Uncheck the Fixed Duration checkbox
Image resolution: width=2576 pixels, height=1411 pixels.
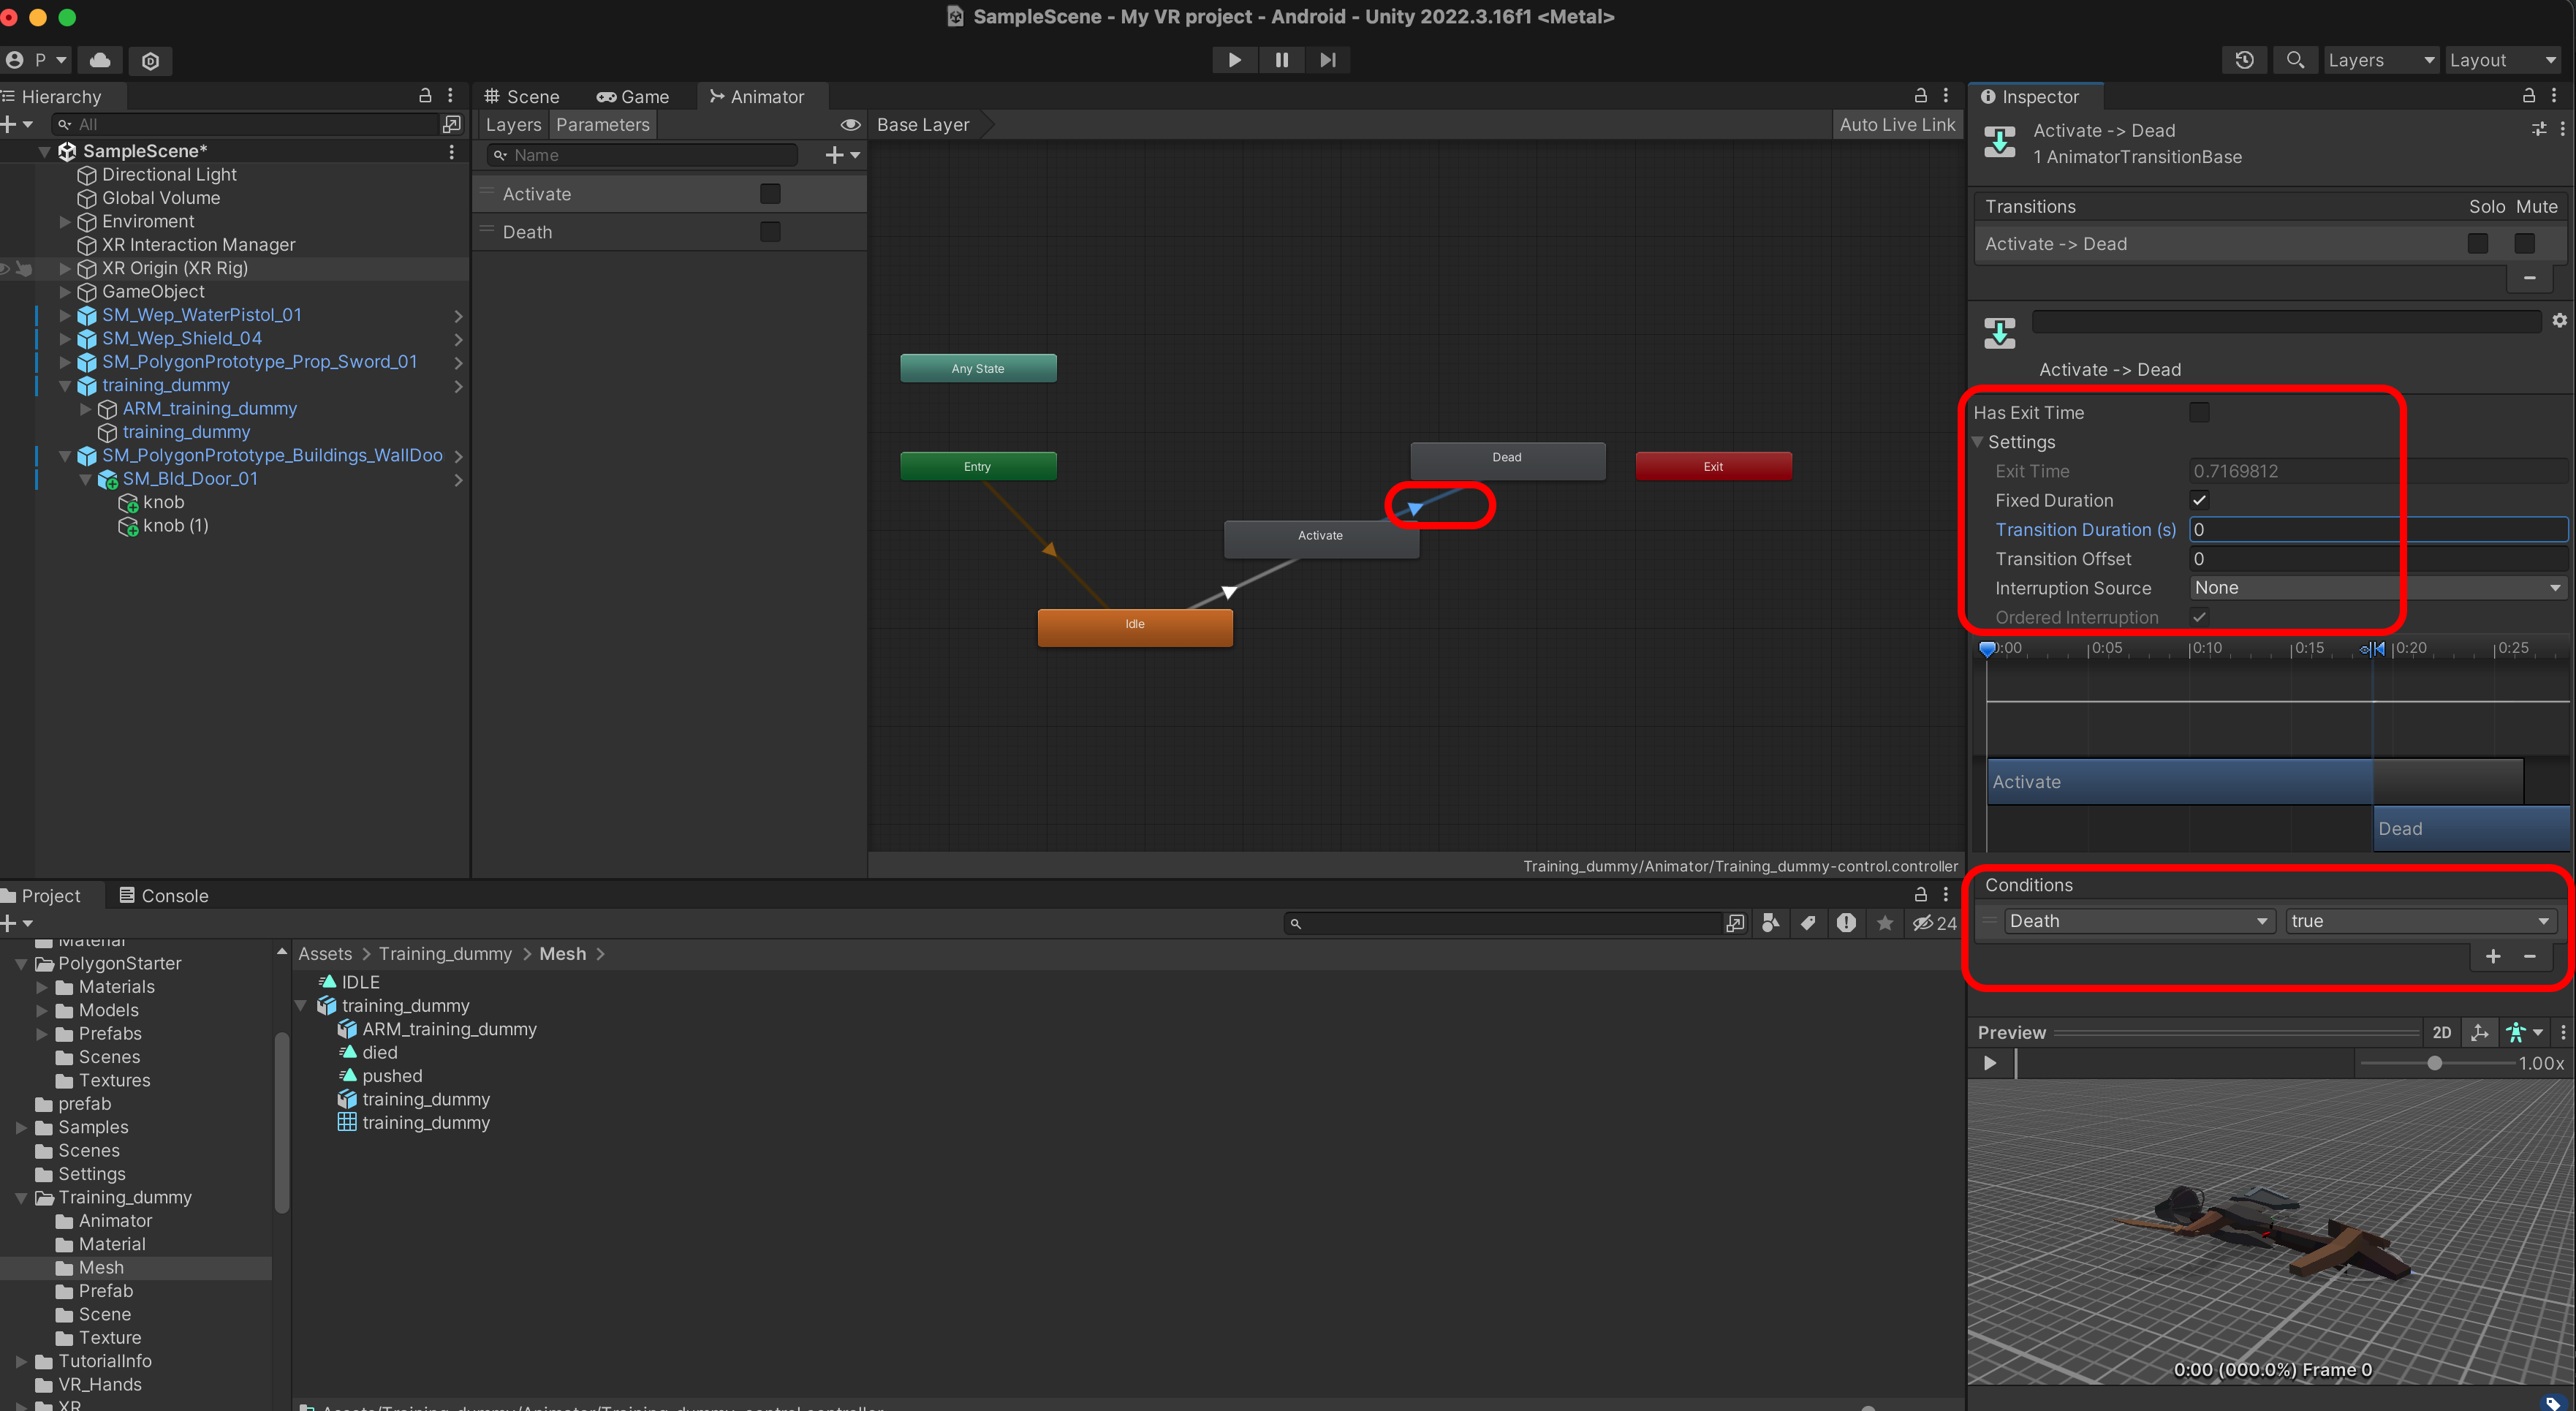(2199, 500)
